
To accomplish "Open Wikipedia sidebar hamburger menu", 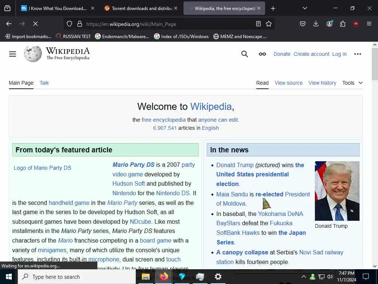I will (13, 54).
